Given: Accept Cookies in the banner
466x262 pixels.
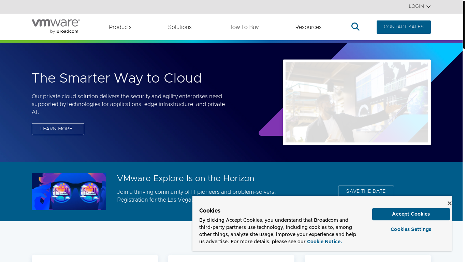Looking at the screenshot, I should point(411,214).
